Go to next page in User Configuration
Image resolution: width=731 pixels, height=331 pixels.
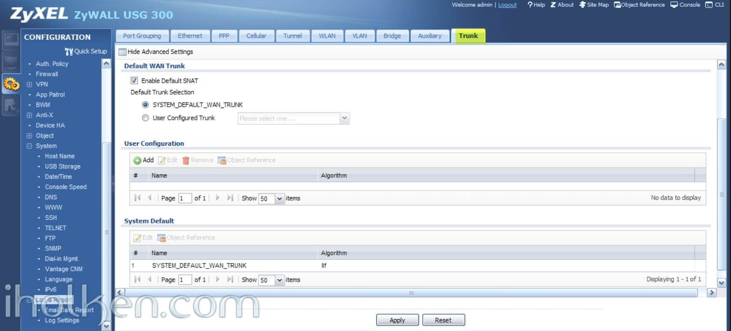coord(217,198)
